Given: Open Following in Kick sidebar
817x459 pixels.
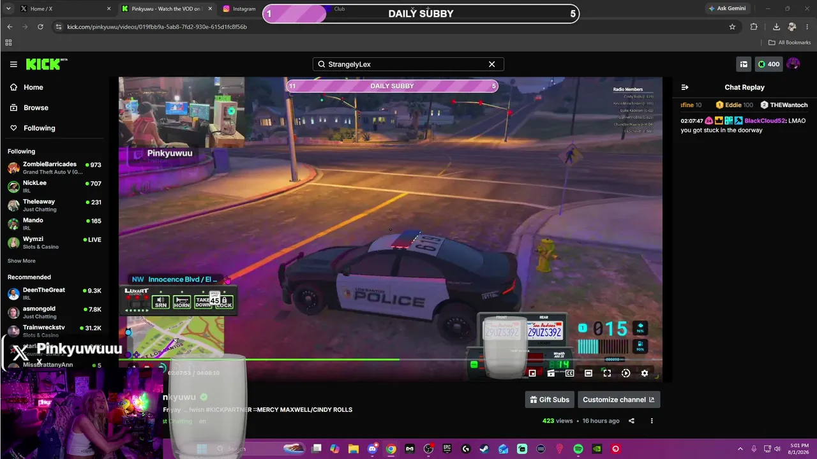Looking at the screenshot, I should (x=39, y=128).
